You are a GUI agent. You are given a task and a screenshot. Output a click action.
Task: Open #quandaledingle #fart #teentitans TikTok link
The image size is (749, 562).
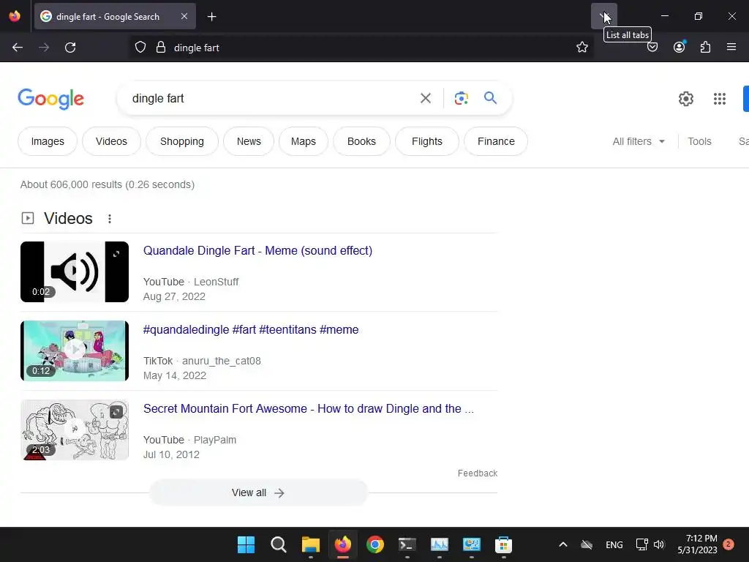click(251, 330)
